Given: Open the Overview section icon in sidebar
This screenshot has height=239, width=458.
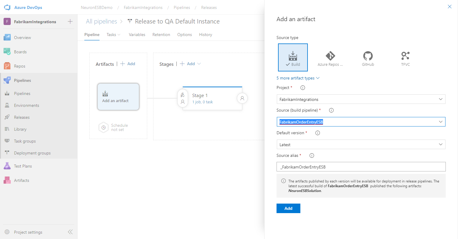Looking at the screenshot, I should tap(7, 38).
